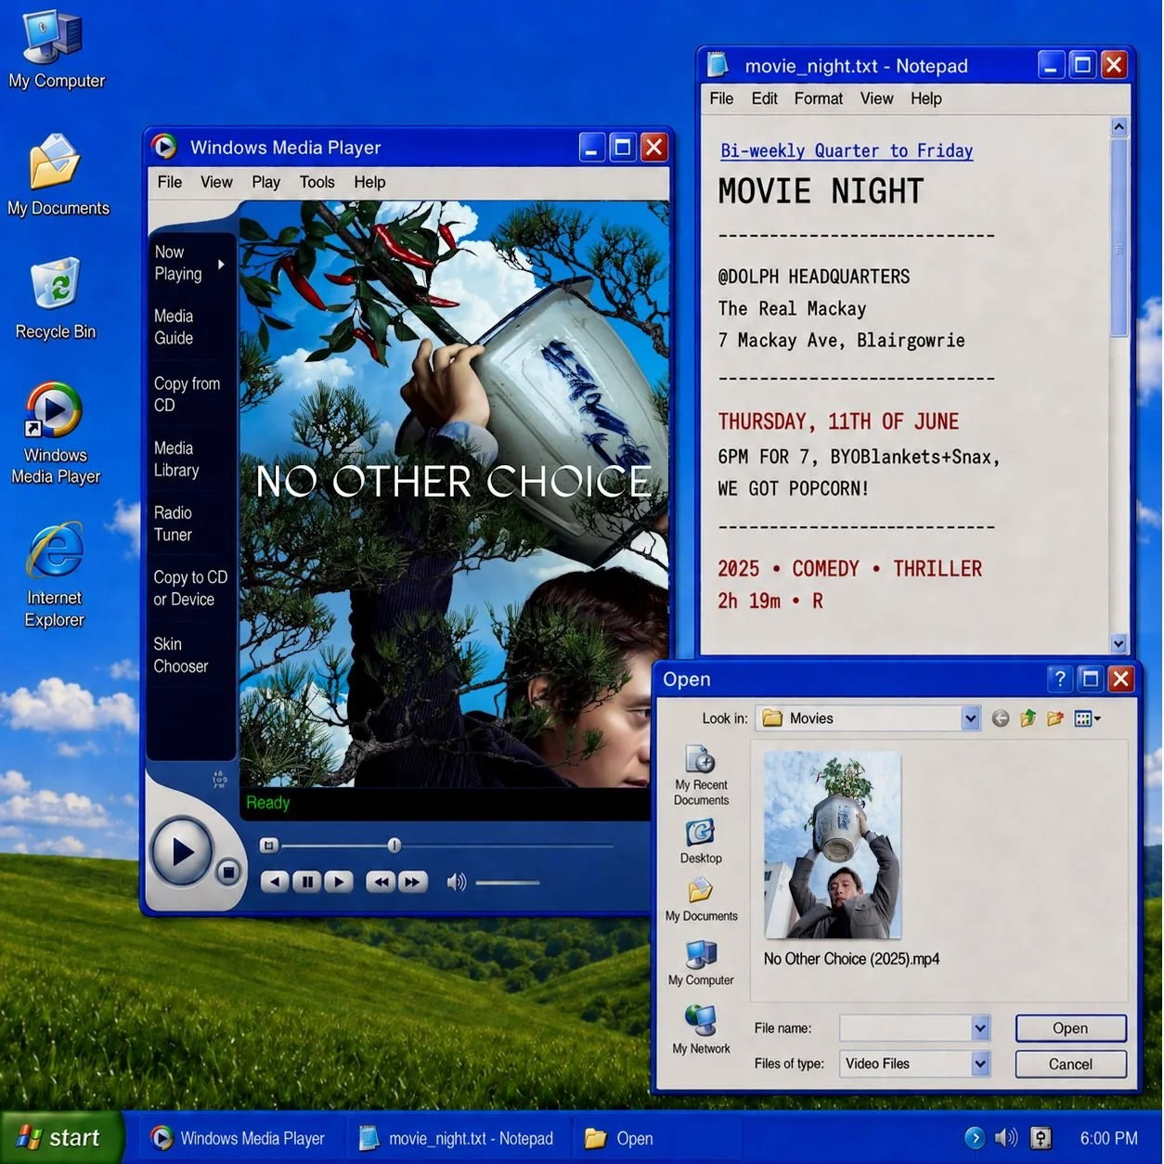Click the large round Play button in Media Player

pyautogui.click(x=182, y=851)
